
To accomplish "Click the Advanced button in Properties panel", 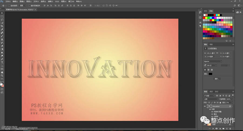I will click(x=217, y=79).
